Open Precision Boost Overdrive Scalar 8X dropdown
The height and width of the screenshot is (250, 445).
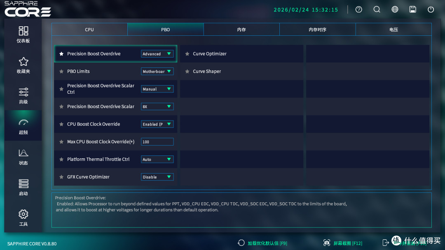click(157, 106)
